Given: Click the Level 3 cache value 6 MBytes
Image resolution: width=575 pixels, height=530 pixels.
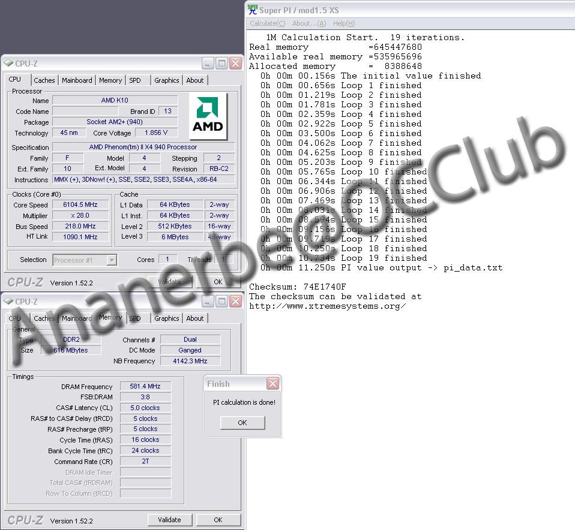Looking at the screenshot, I should coord(175,237).
